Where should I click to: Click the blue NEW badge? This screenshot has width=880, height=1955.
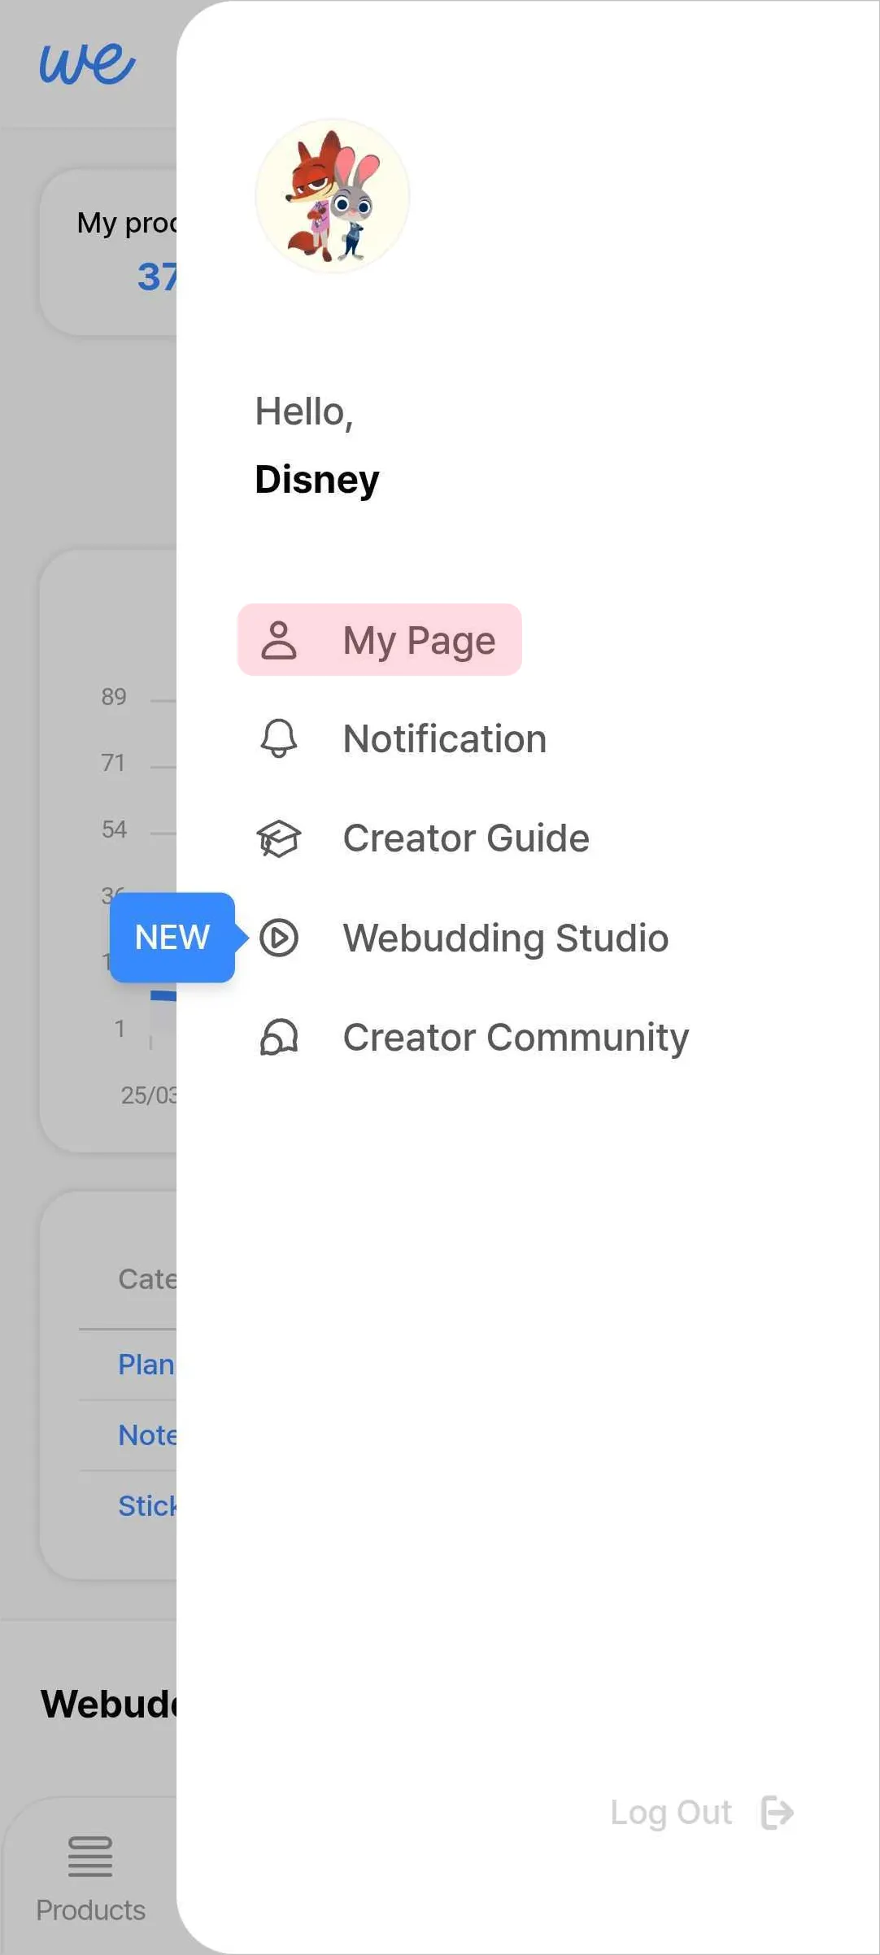172,937
